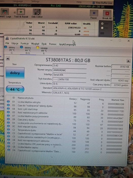Click status dot for attribute 07

[8, 116]
